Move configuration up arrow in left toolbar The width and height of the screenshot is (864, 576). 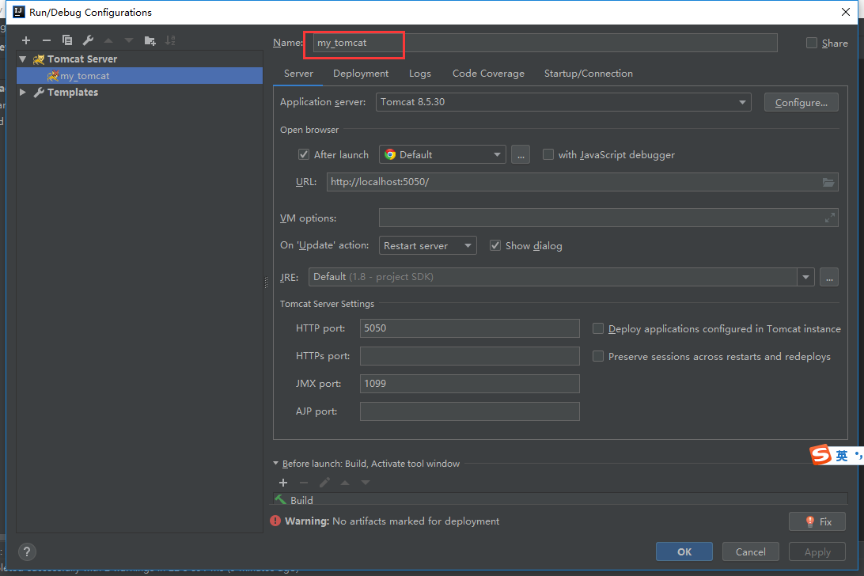click(x=108, y=40)
